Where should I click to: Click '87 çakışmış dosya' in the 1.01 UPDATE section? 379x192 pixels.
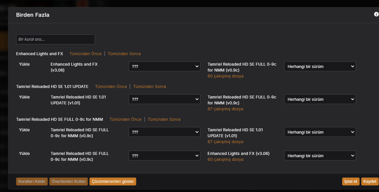pos(225,109)
